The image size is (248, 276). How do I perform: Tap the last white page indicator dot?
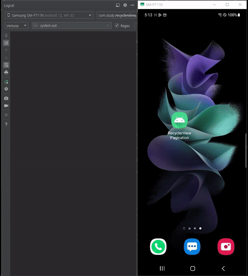[x=200, y=228]
